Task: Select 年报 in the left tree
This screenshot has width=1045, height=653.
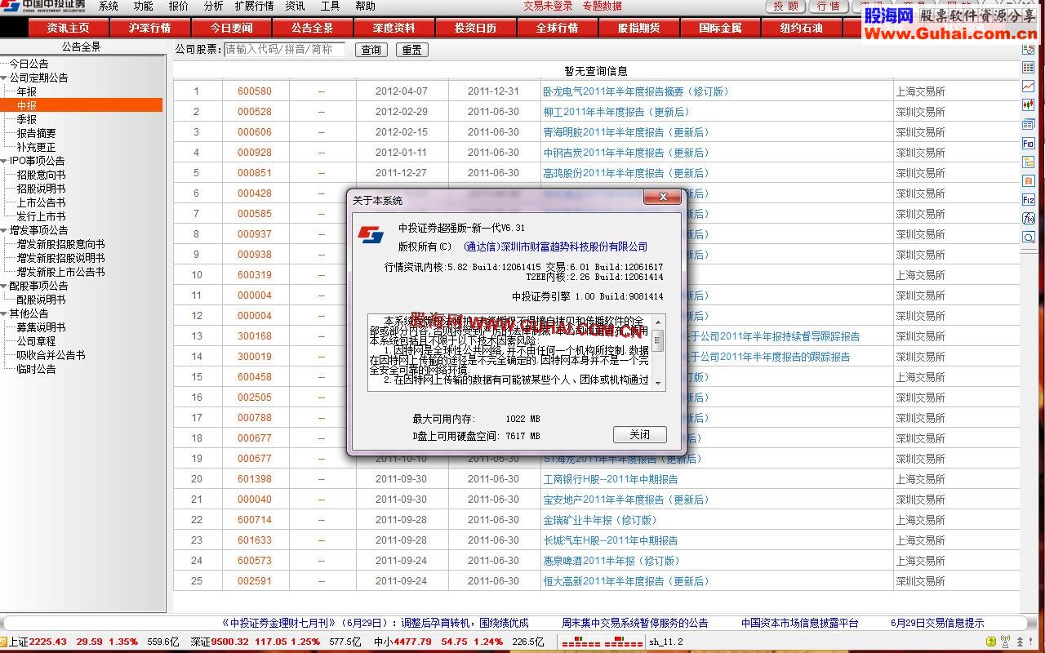Action: coord(27,91)
